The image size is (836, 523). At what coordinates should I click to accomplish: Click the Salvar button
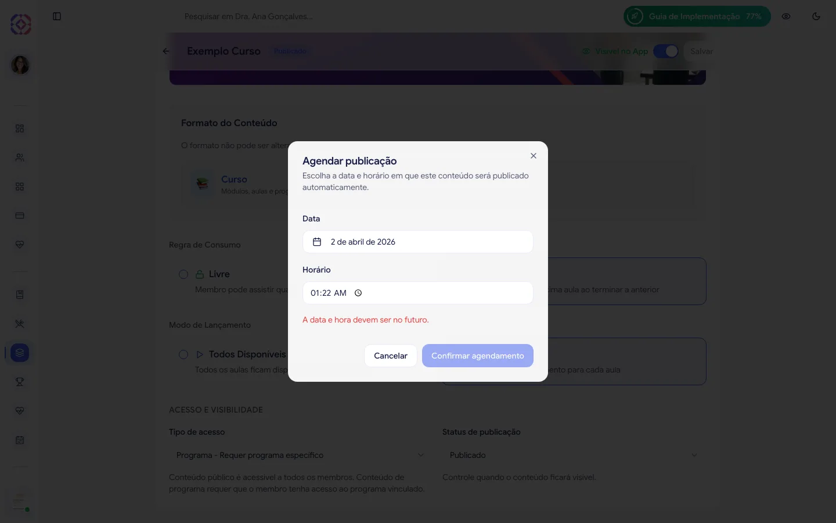701,51
